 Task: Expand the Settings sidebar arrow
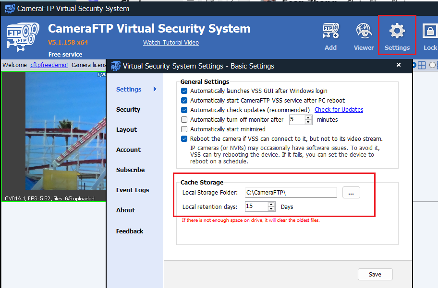click(155, 89)
